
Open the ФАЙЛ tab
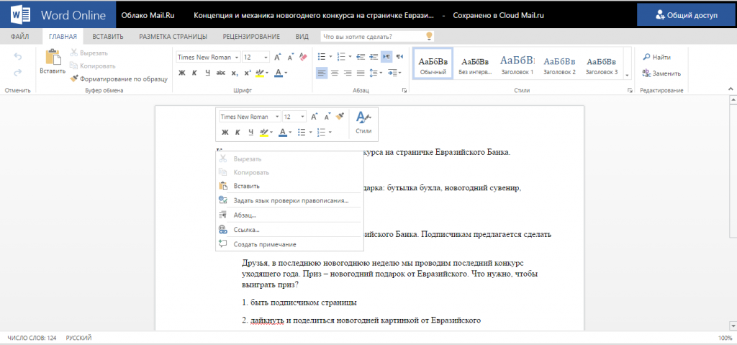pyautogui.click(x=19, y=37)
